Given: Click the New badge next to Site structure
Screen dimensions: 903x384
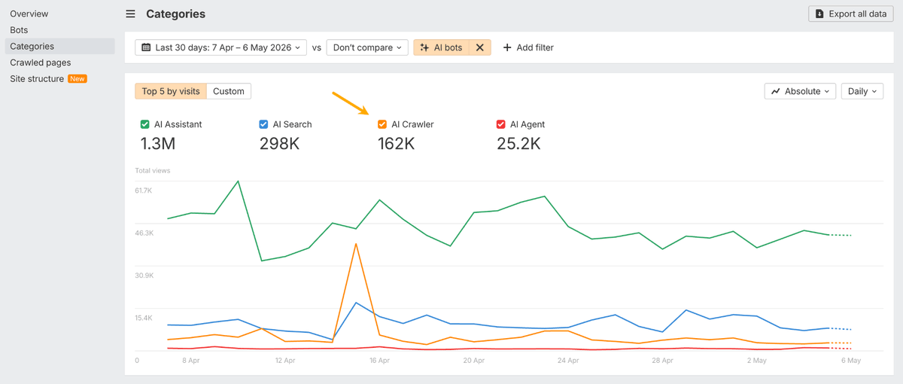Looking at the screenshot, I should [x=78, y=78].
